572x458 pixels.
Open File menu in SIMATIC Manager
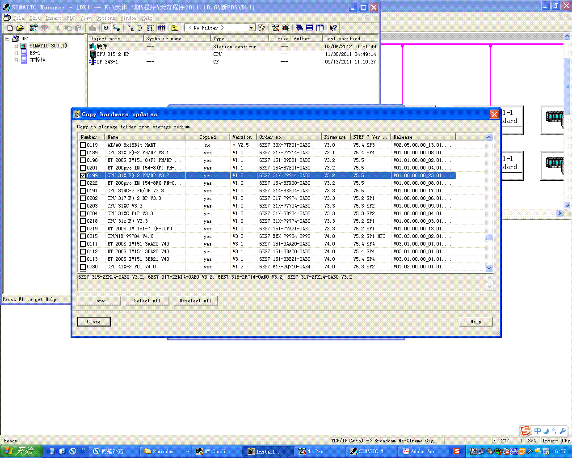[x=18, y=18]
